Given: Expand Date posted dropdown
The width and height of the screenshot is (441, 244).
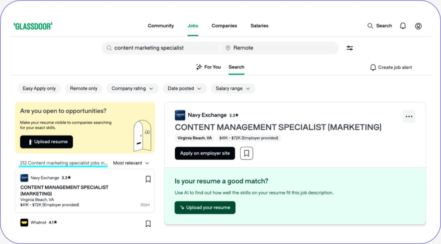Looking at the screenshot, I should click(184, 88).
